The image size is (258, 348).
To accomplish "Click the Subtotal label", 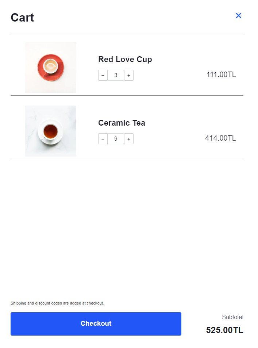I will 233,317.
